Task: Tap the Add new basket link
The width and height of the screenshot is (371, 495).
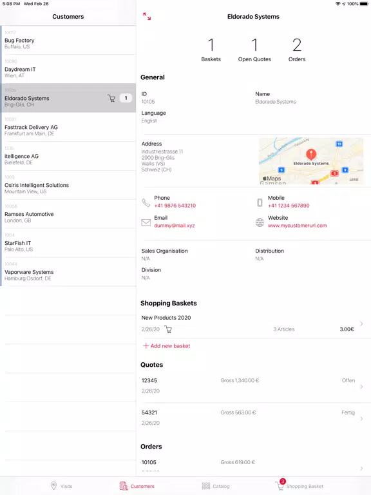Action: pyautogui.click(x=167, y=345)
